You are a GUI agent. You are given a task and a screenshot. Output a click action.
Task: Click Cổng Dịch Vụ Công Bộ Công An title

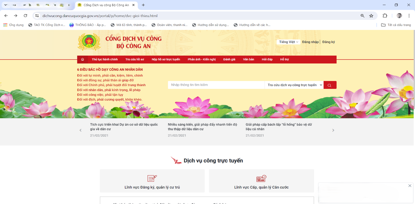tap(134, 42)
